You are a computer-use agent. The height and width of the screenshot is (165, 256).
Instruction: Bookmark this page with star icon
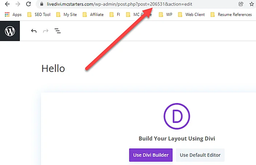pos(252,4)
